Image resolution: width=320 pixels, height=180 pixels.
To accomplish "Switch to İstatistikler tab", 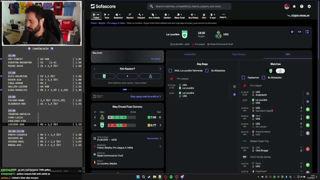I will (x=190, y=54).
